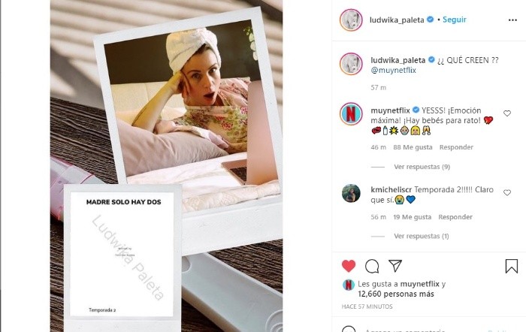Expand Ver respuestas (9) replies
Image resolution: width=526 pixels, height=332 pixels.
422,167
